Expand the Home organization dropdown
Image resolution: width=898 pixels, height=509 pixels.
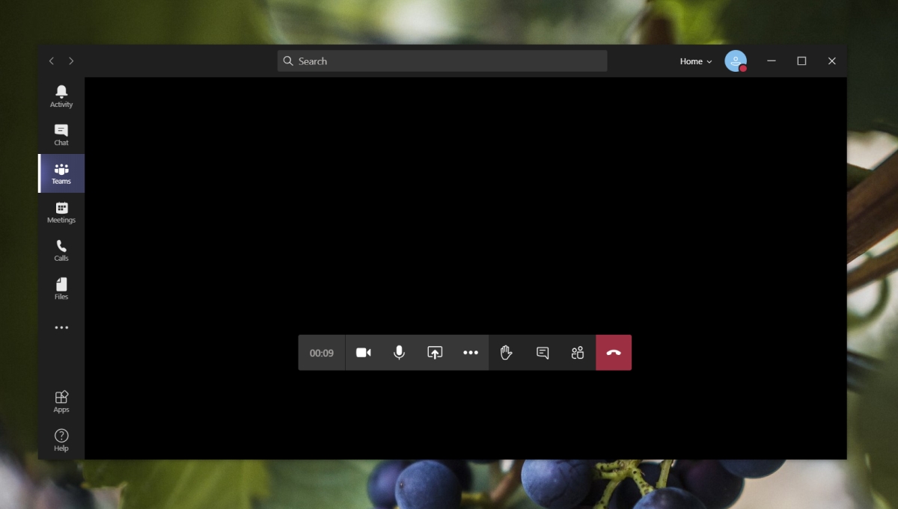(696, 61)
